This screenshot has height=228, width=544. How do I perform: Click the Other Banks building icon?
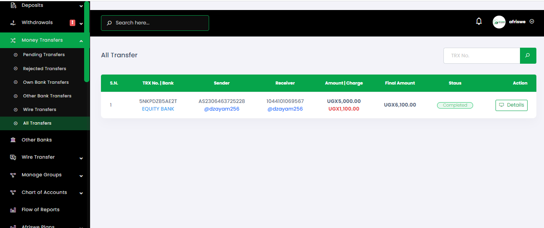[13, 140]
